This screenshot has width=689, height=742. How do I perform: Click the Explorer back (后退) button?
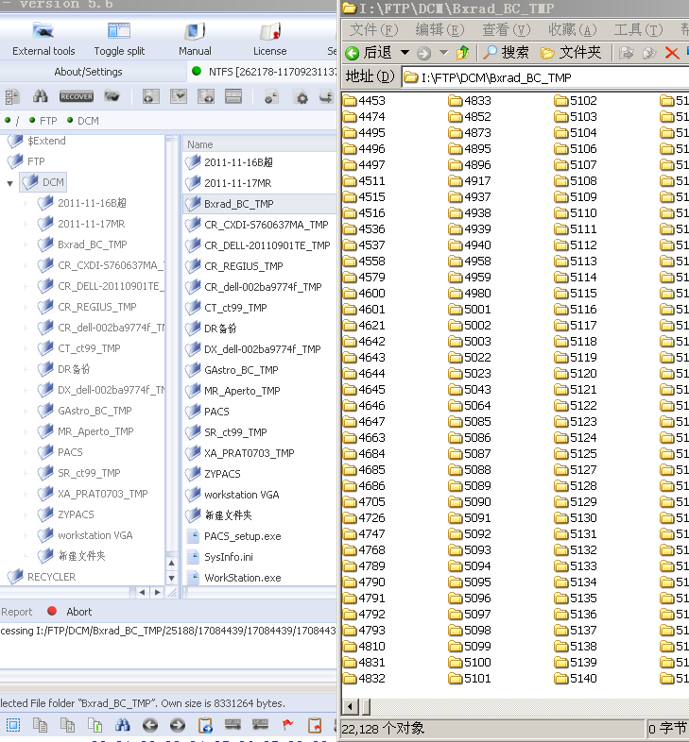(x=370, y=53)
